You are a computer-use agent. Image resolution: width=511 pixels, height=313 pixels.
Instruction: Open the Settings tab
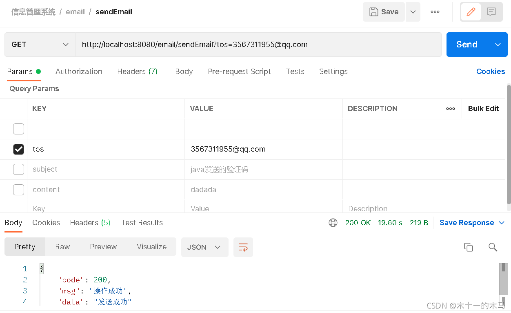coord(333,72)
